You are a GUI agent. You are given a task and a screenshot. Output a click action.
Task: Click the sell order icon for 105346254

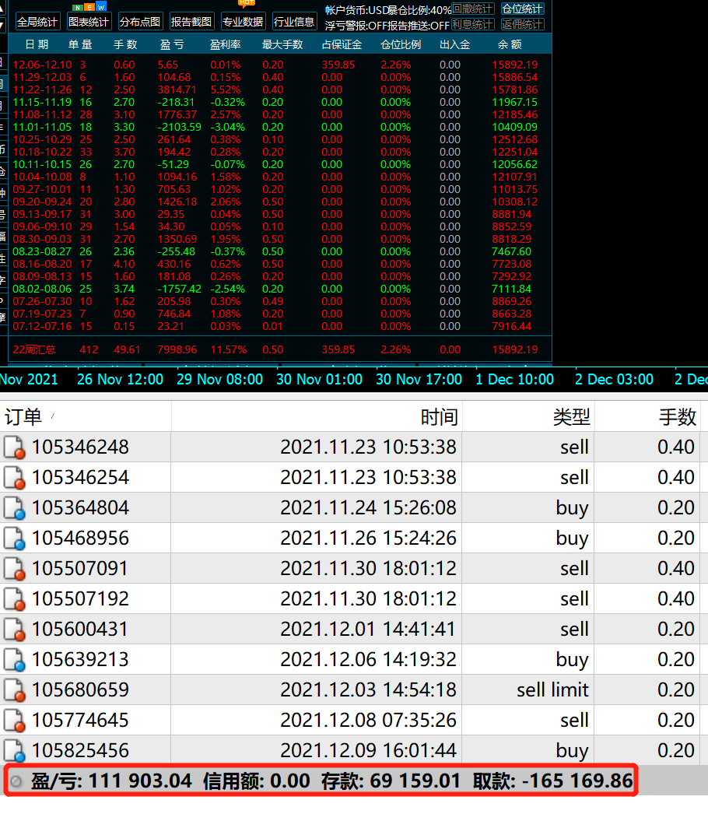coord(13,478)
